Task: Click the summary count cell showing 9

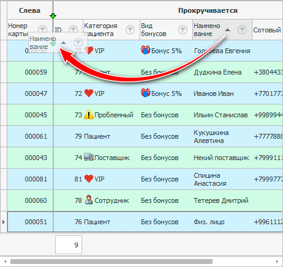Action: (x=69, y=245)
